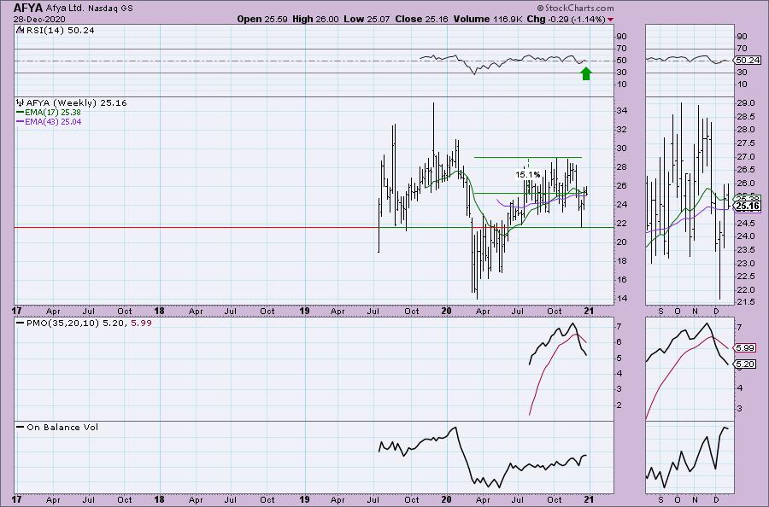Click the black PMO legend line marker
The height and width of the screenshot is (507, 769).
coord(21,323)
